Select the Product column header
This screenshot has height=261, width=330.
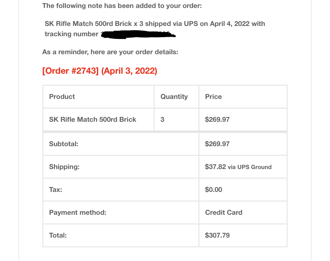62,97
